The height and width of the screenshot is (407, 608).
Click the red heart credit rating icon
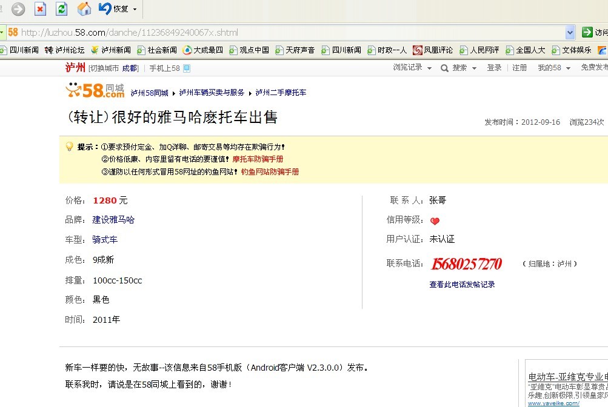pos(435,221)
